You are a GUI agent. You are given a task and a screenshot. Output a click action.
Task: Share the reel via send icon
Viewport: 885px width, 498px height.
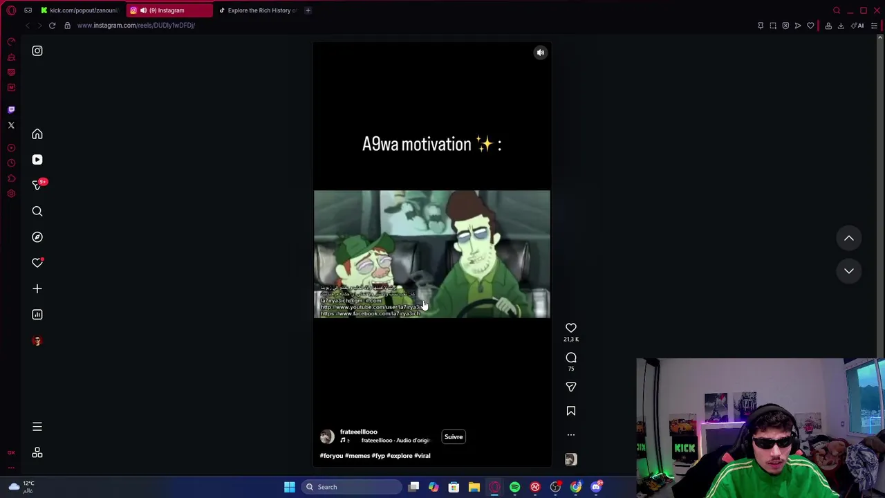tap(571, 387)
